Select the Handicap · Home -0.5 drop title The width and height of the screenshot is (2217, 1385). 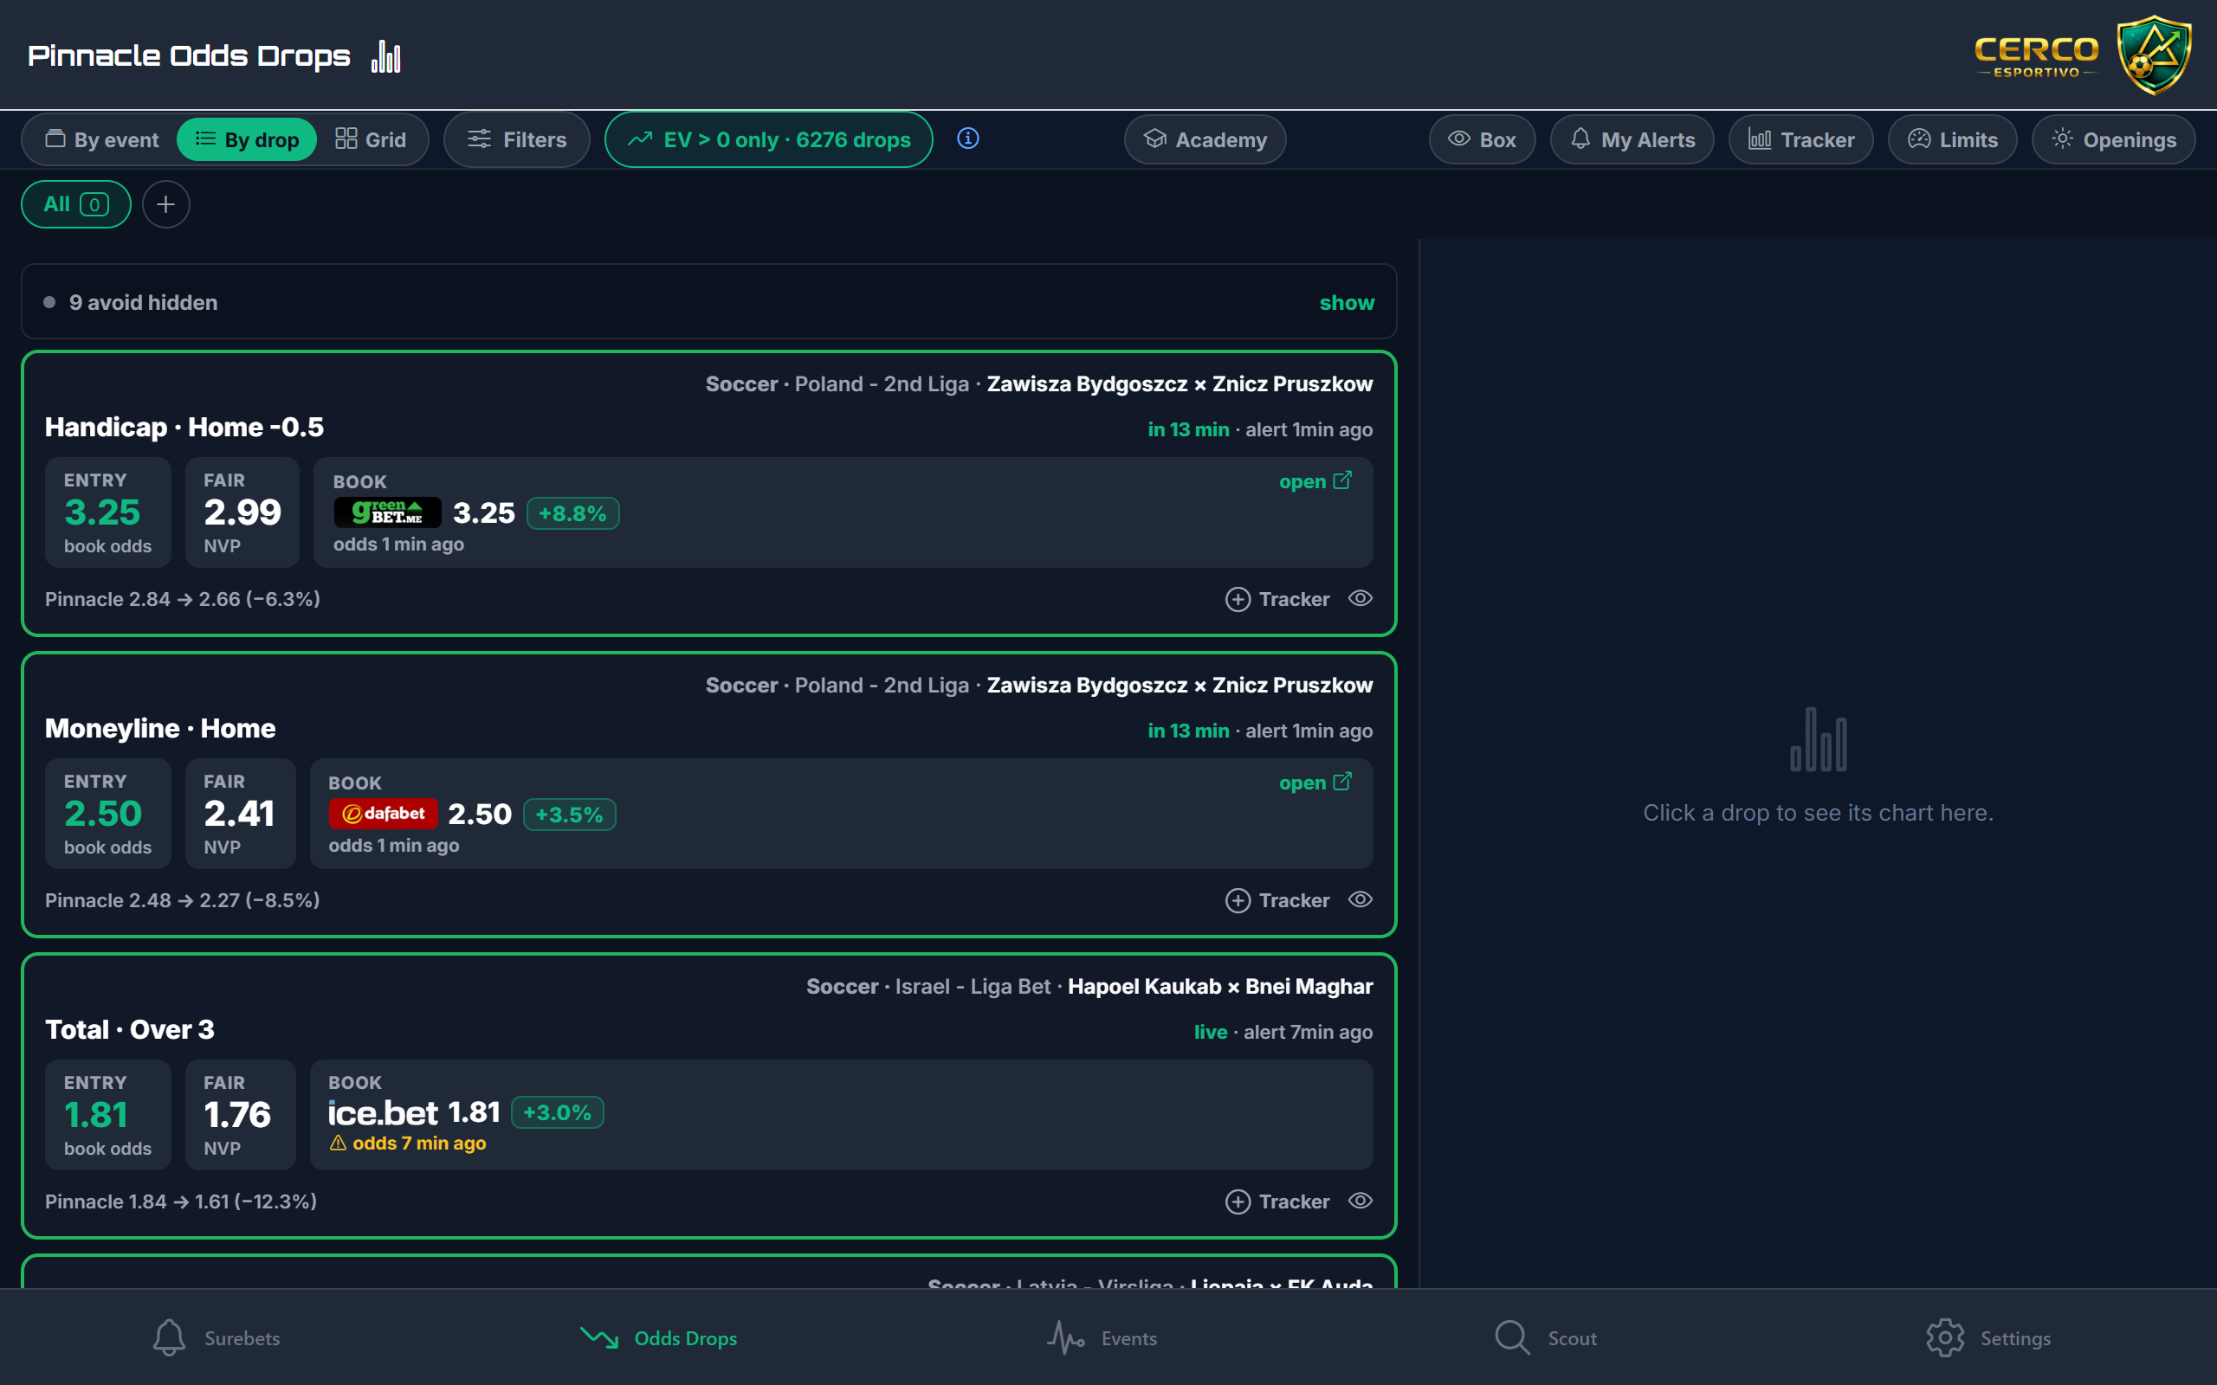coord(184,427)
